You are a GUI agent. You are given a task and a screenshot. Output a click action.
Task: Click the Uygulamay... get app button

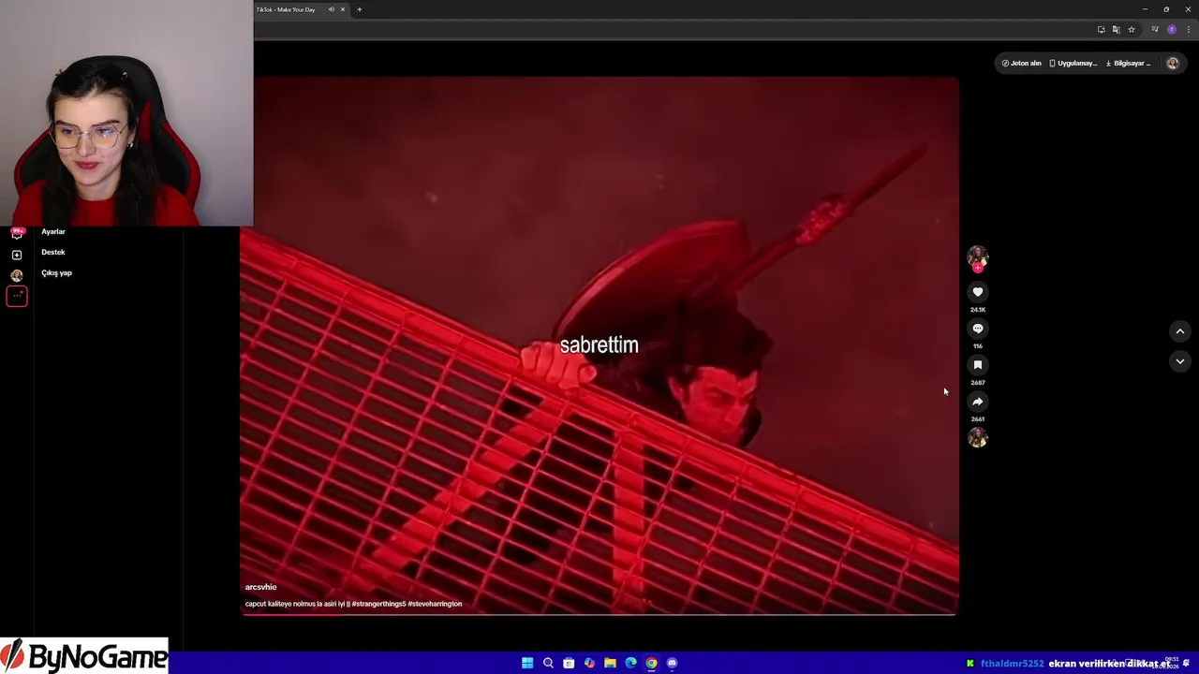1073,64
